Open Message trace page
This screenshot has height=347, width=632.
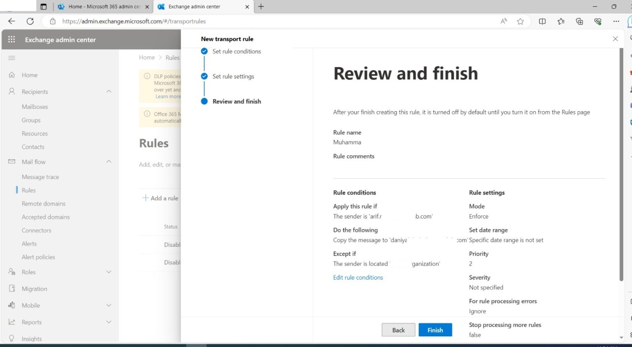(x=40, y=177)
